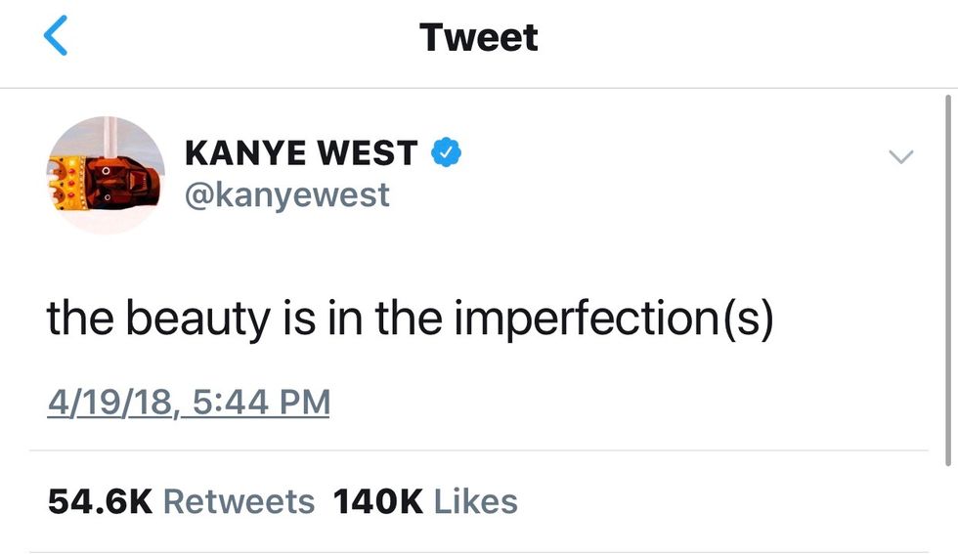This screenshot has height=554, width=958.
Task: Click the blue verified badge
Action: coord(446,152)
